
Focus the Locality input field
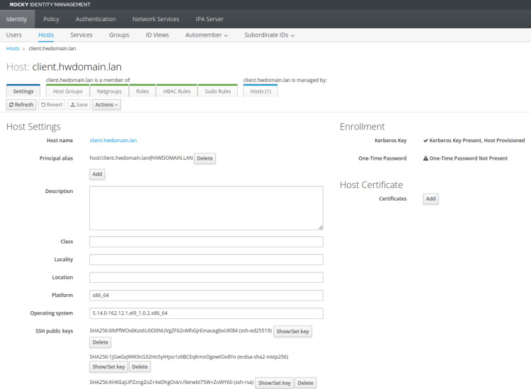(x=206, y=260)
